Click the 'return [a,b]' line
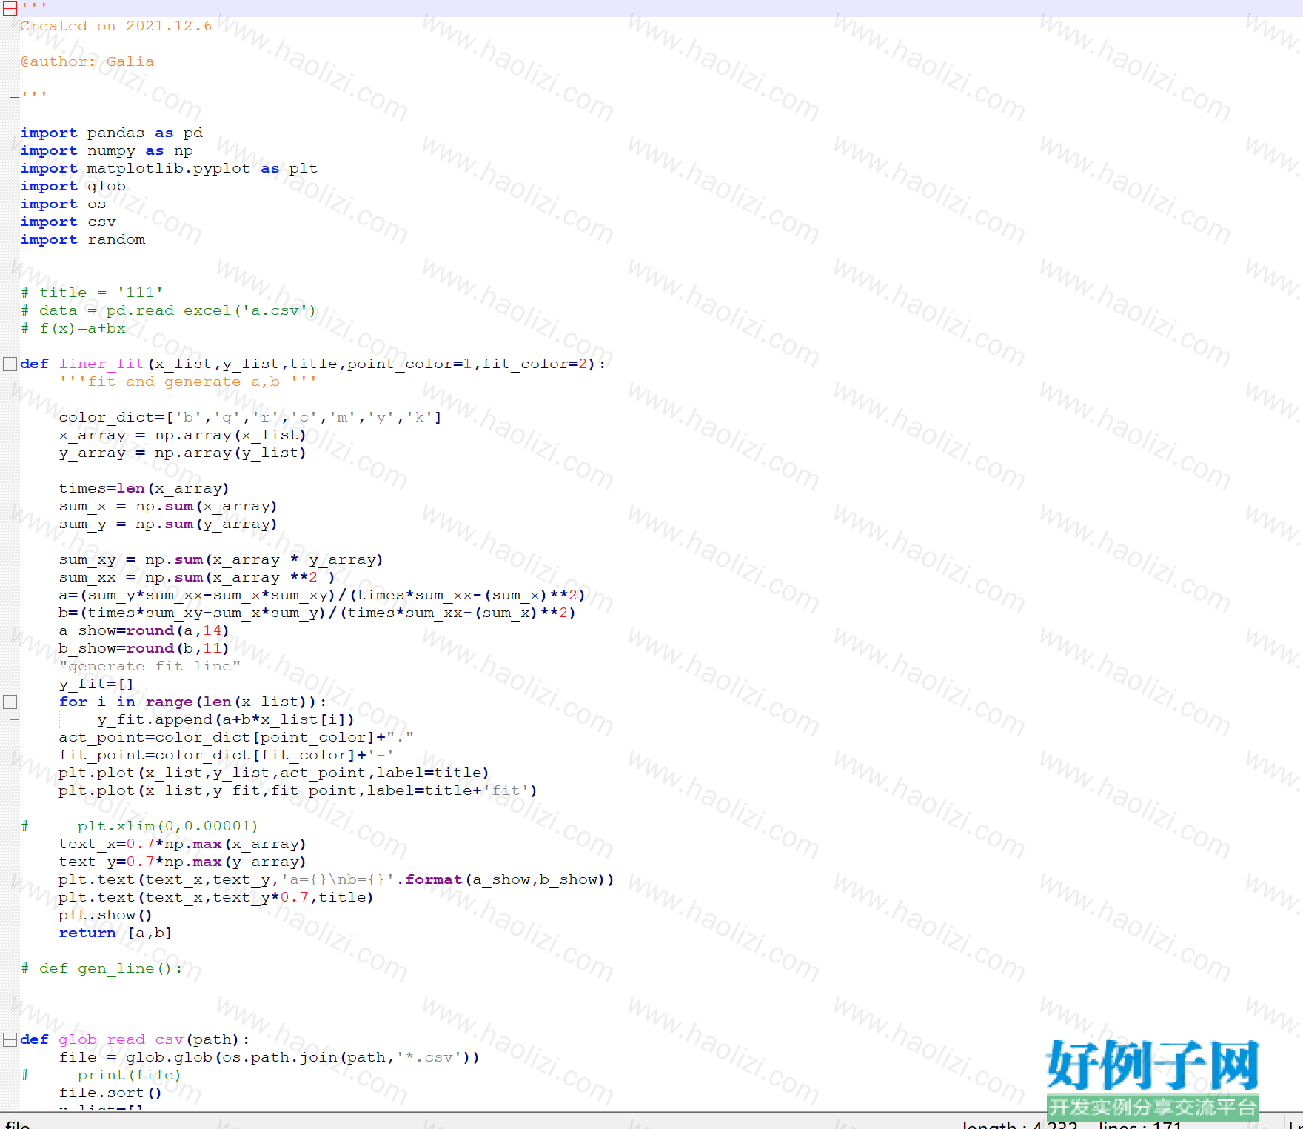The height and width of the screenshot is (1129, 1303). point(115,933)
